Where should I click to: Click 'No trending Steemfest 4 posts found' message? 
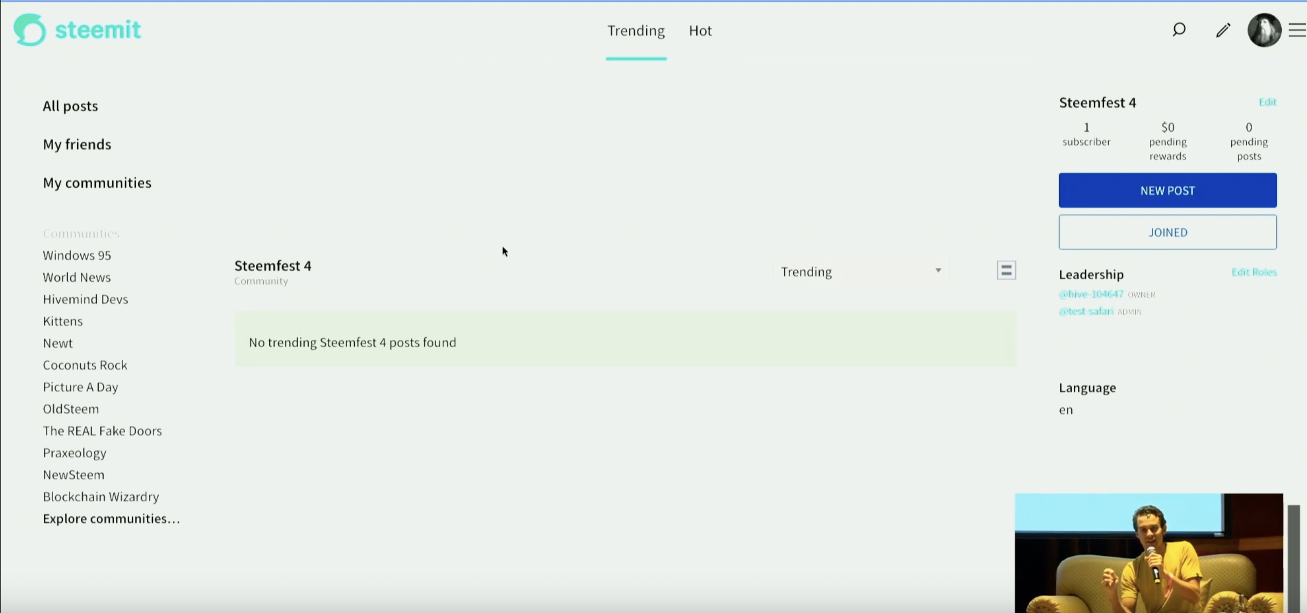tap(352, 342)
